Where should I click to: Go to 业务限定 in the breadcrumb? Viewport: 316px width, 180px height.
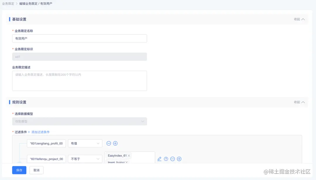coord(8,4)
